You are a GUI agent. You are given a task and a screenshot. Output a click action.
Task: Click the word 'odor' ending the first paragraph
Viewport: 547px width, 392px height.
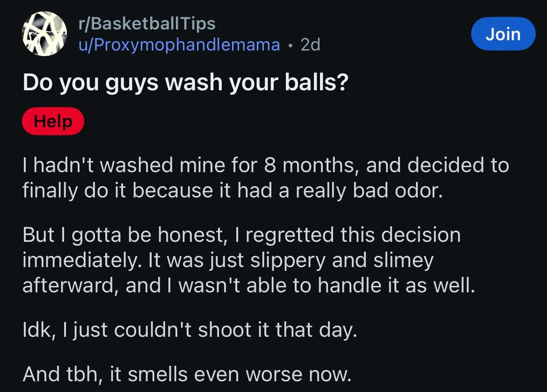click(x=418, y=191)
